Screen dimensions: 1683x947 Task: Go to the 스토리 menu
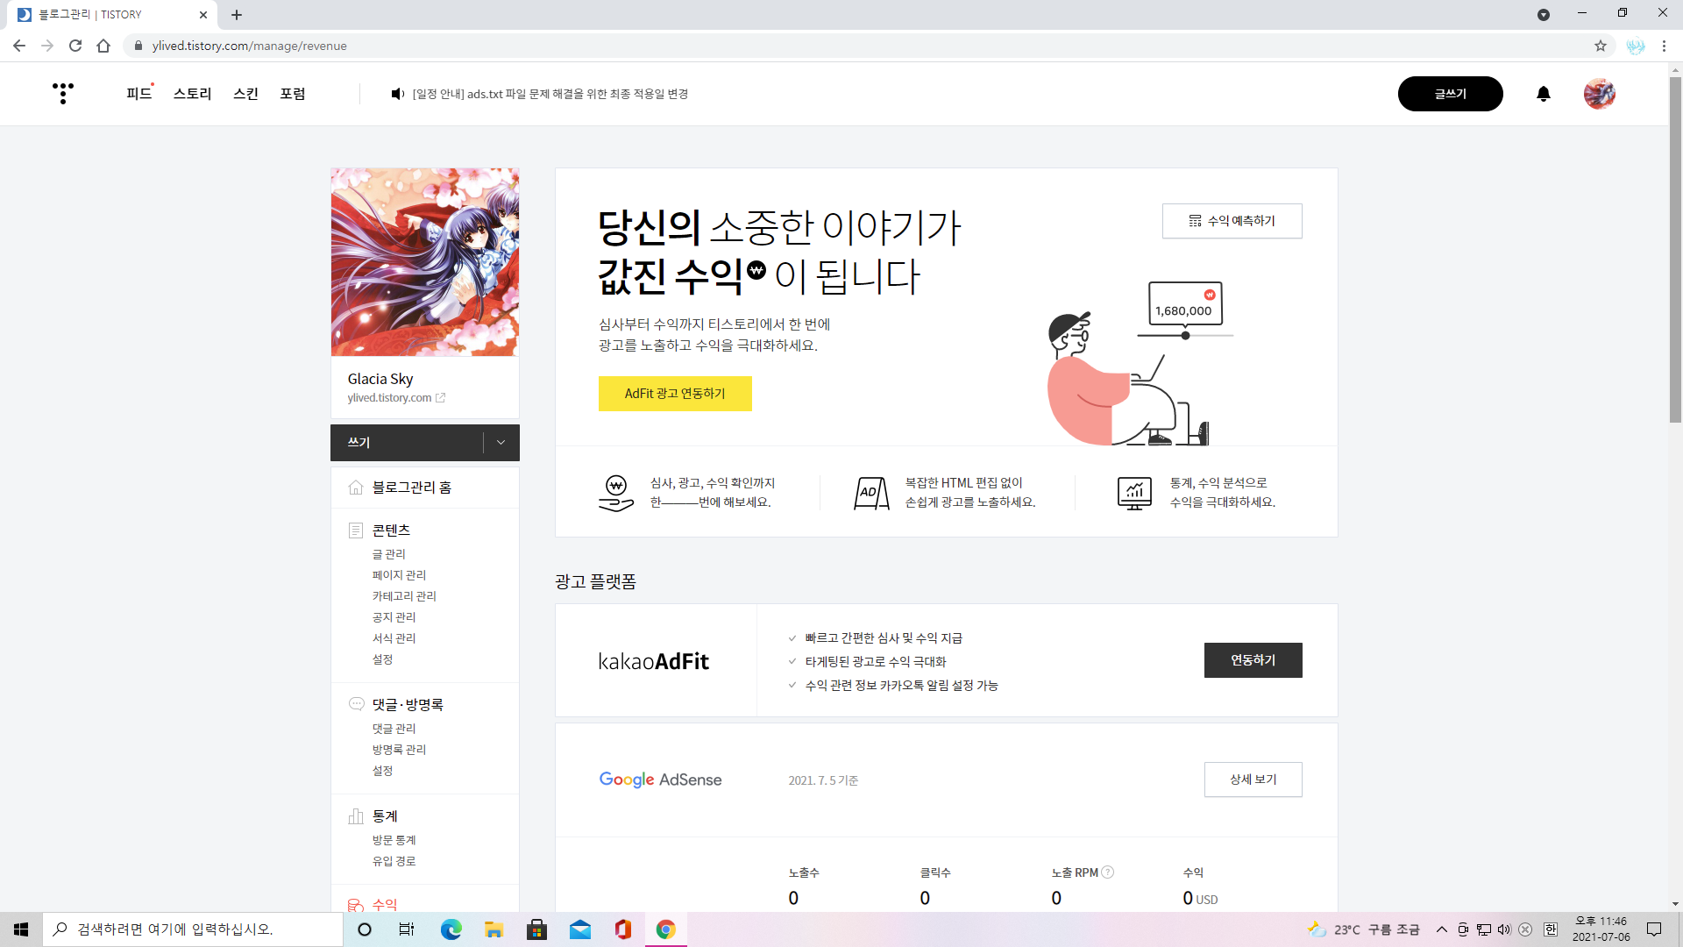point(192,94)
